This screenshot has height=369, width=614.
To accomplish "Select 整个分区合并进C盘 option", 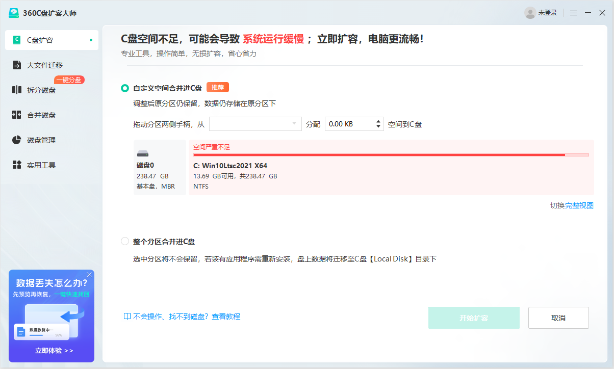I will pos(124,241).
